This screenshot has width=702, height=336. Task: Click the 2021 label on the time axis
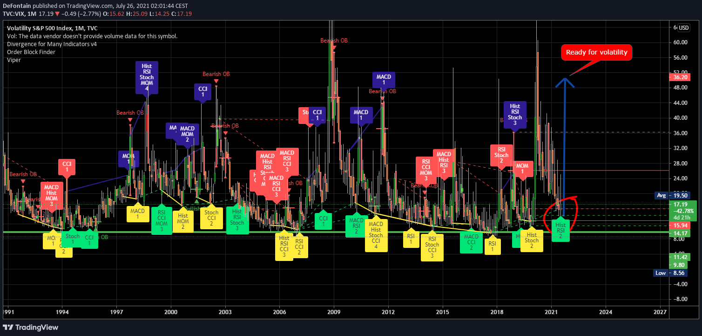[552, 311]
